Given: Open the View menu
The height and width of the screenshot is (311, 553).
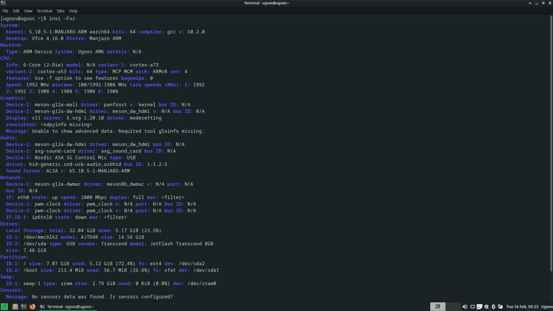Looking at the screenshot, I should point(28,11).
